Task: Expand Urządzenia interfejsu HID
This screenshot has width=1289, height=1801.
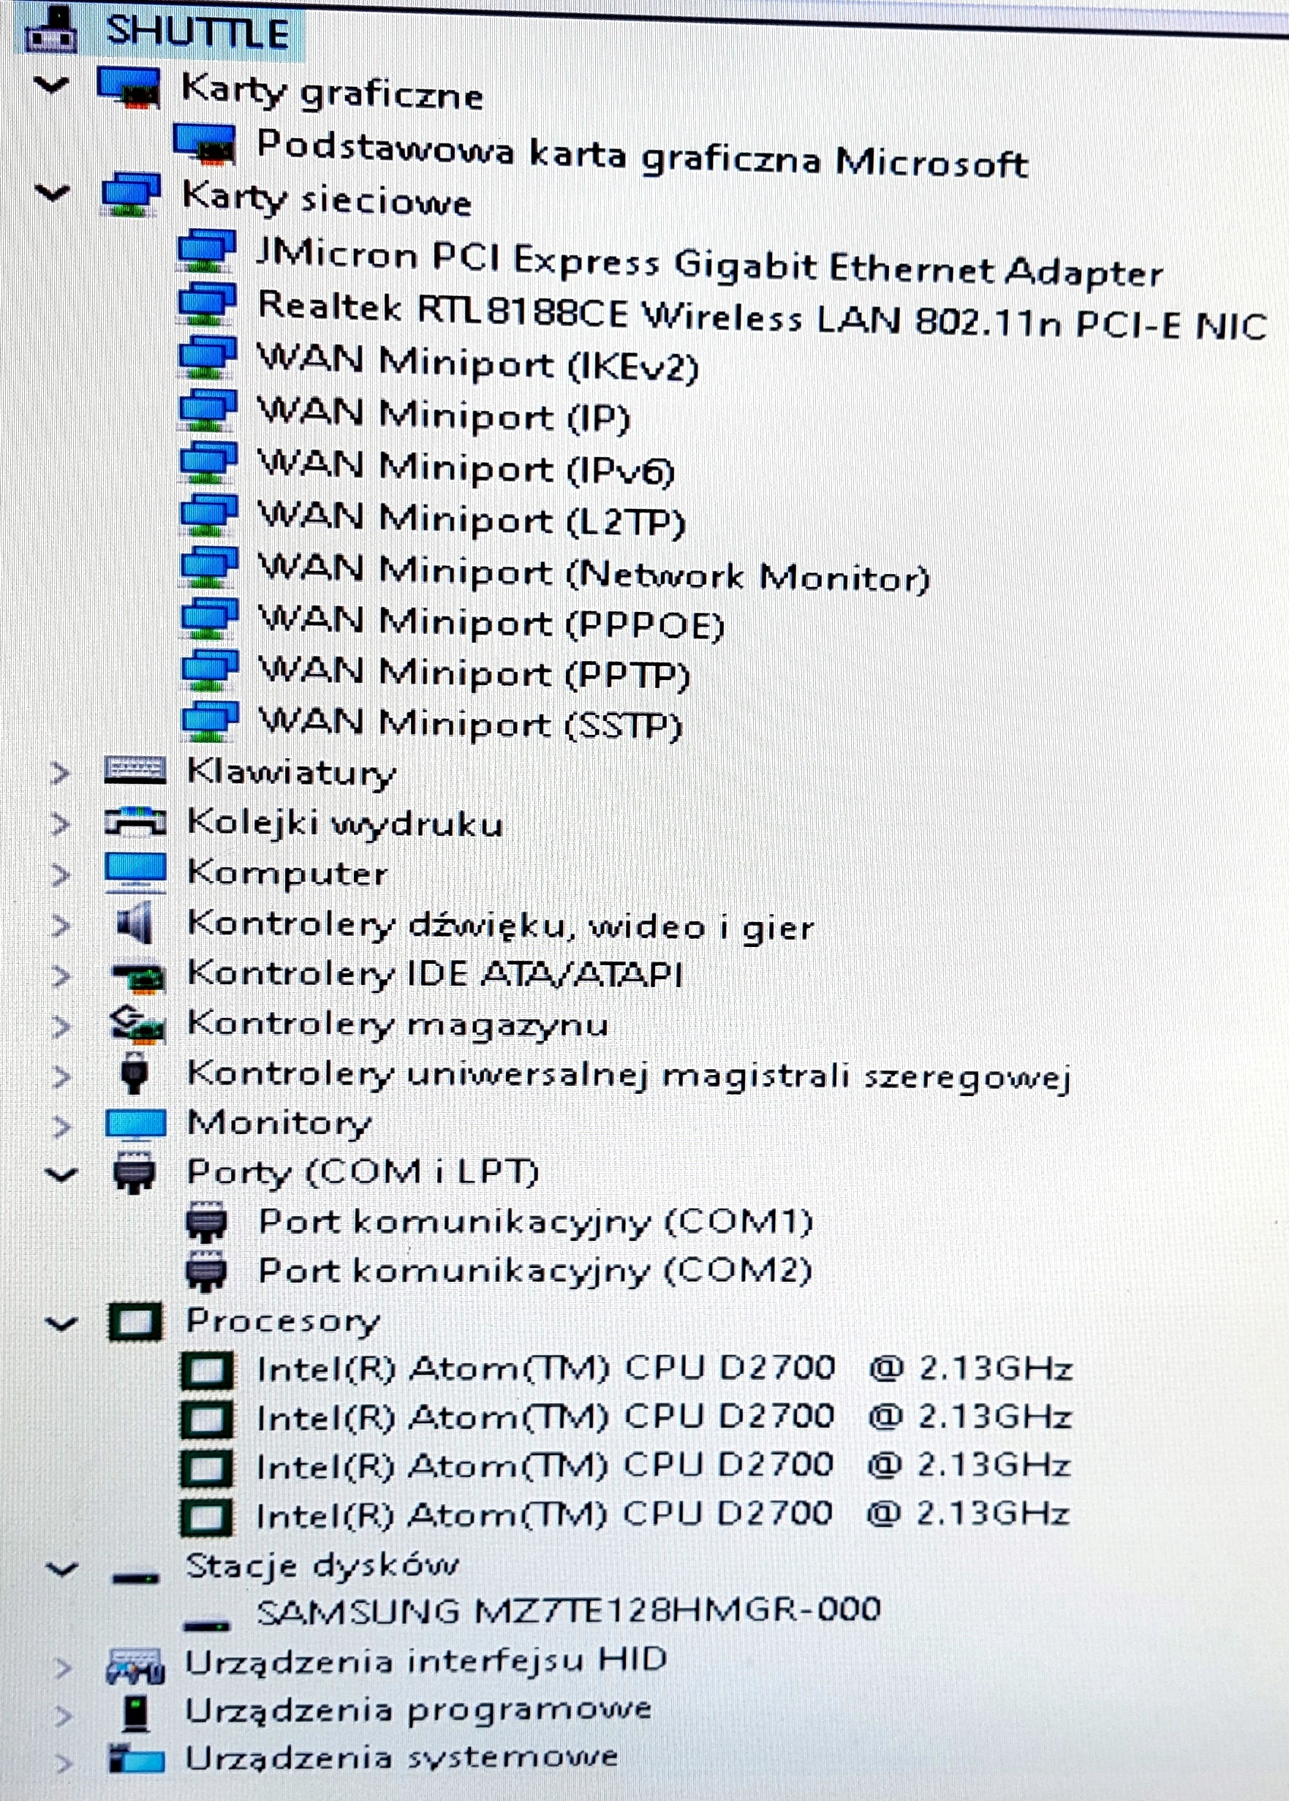Action: point(62,1669)
